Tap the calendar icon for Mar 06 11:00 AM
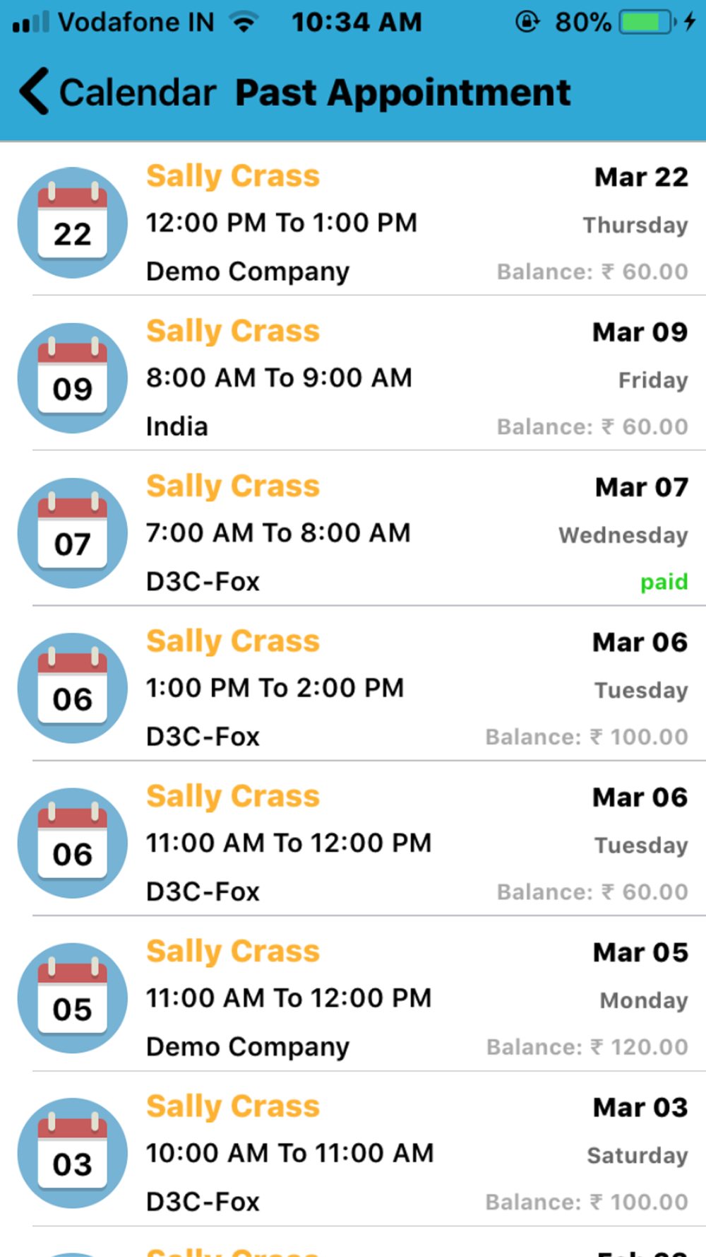The height and width of the screenshot is (1257, 706). click(x=72, y=843)
